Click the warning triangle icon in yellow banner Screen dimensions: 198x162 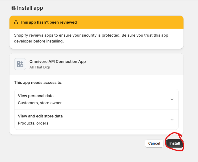[x=16, y=22]
